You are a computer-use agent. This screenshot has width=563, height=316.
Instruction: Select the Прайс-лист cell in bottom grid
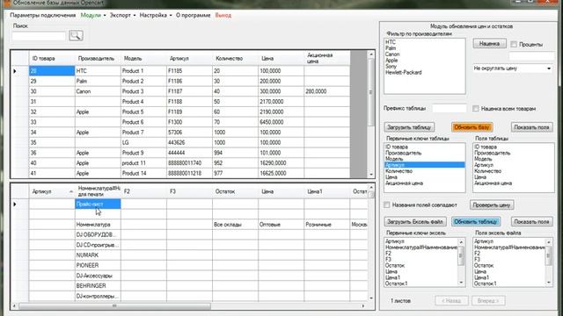(x=98, y=204)
